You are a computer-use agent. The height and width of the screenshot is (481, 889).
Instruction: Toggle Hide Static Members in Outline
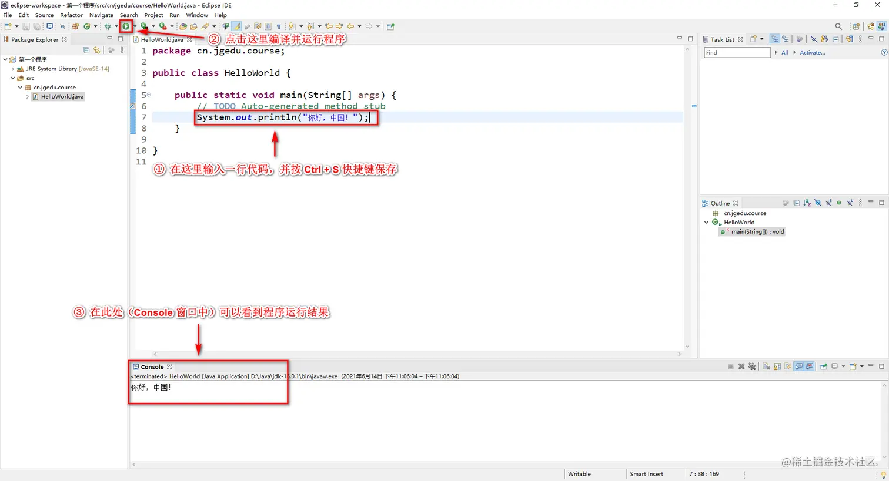(828, 203)
